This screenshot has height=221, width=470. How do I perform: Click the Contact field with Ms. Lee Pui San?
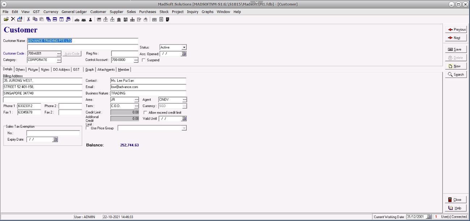[148, 80]
